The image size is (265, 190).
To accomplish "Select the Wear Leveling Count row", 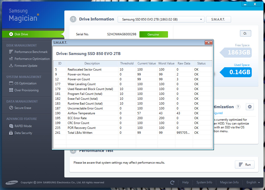I will (x=132, y=84).
